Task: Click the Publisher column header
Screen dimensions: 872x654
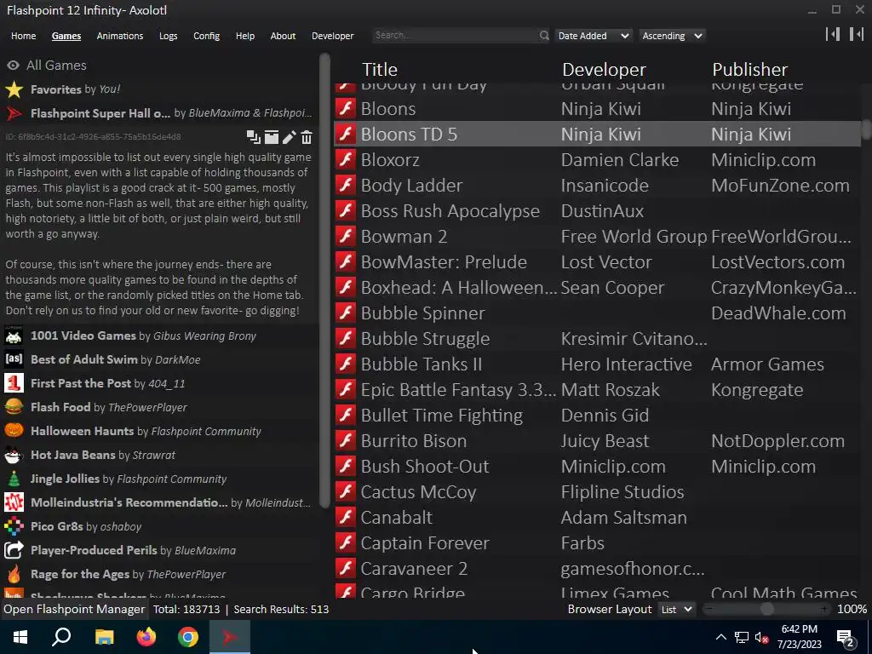Action: click(x=749, y=70)
